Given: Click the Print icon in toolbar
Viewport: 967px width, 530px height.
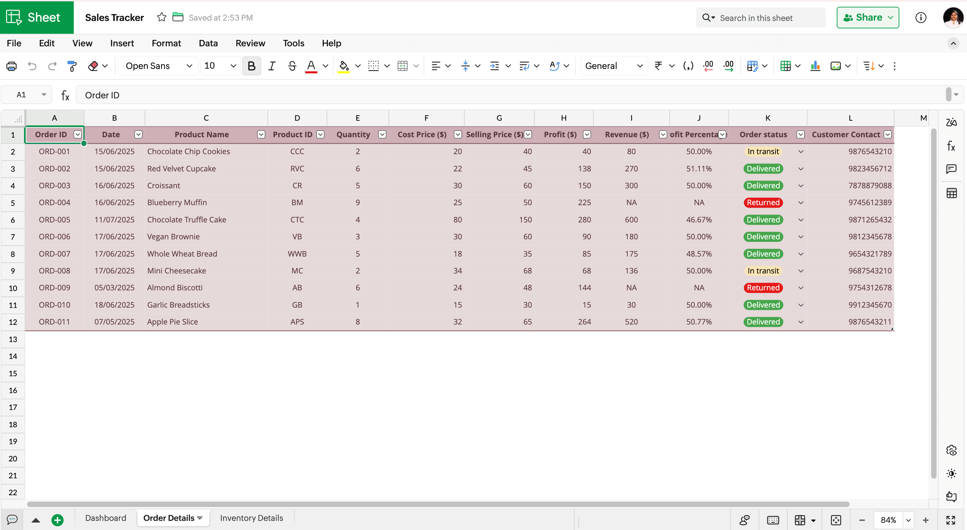Looking at the screenshot, I should point(12,66).
